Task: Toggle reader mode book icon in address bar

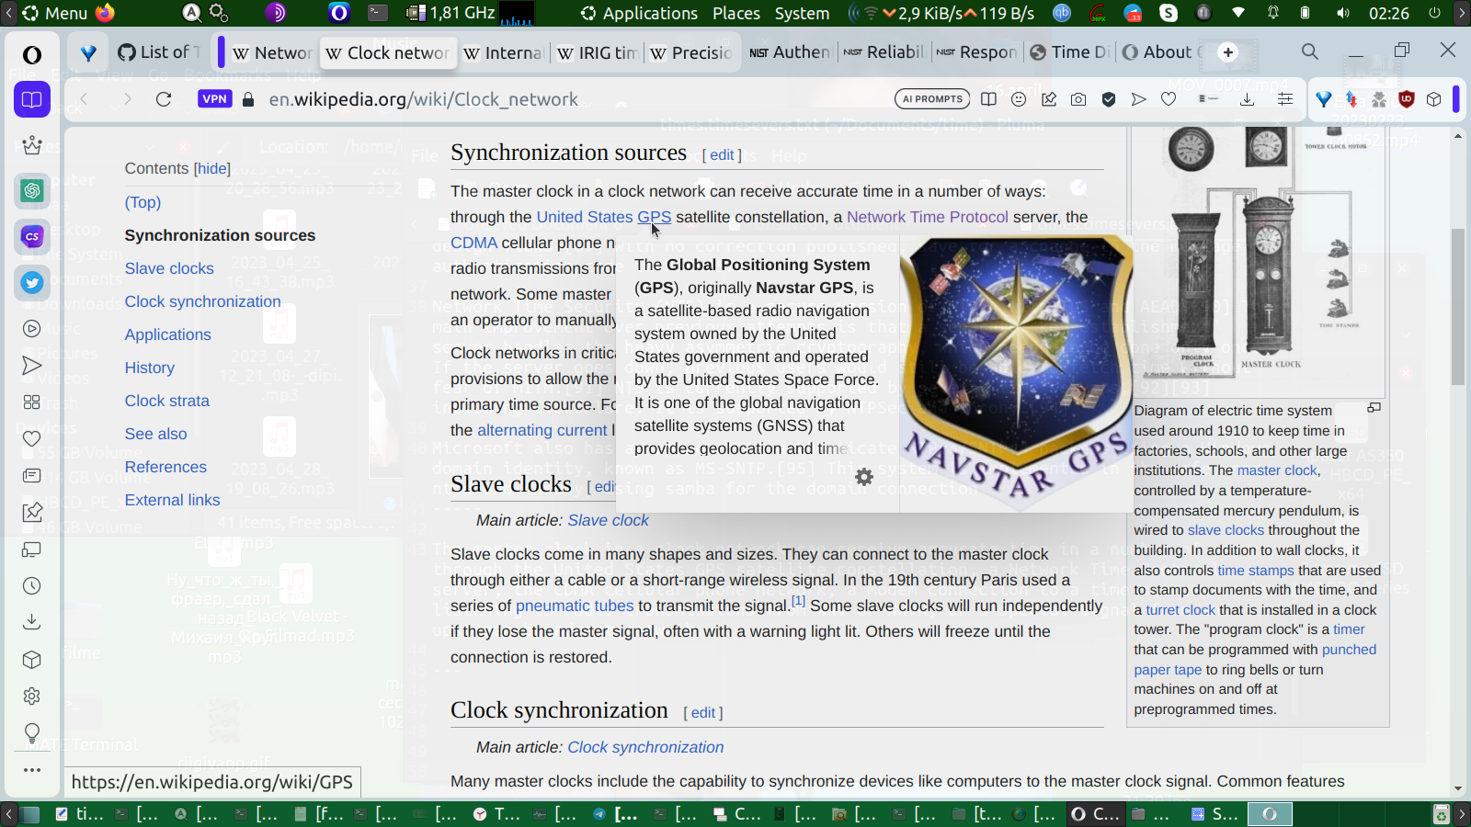Action: pos(988,99)
